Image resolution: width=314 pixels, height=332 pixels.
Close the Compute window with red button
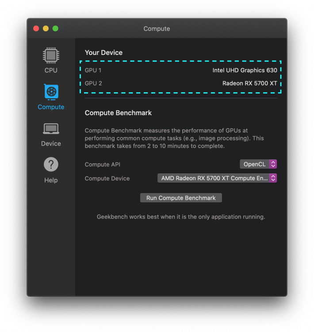36,29
